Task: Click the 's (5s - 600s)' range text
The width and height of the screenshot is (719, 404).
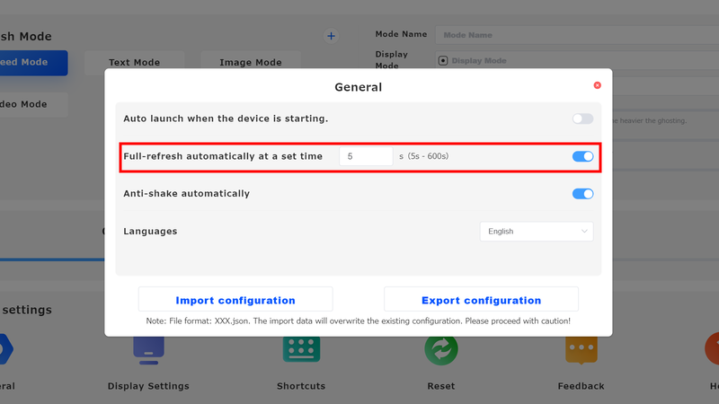Action: tap(423, 156)
